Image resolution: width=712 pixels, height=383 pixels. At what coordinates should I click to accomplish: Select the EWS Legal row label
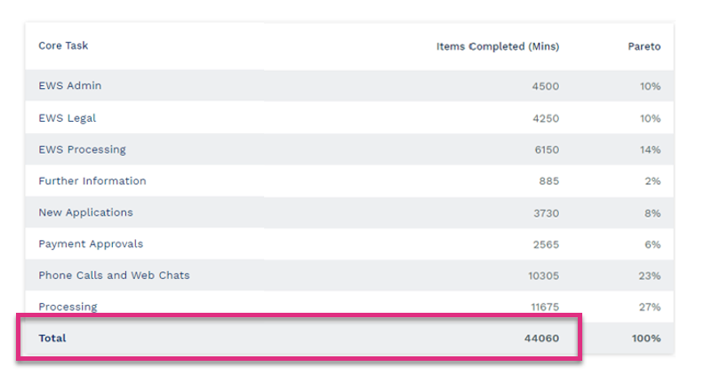click(68, 118)
